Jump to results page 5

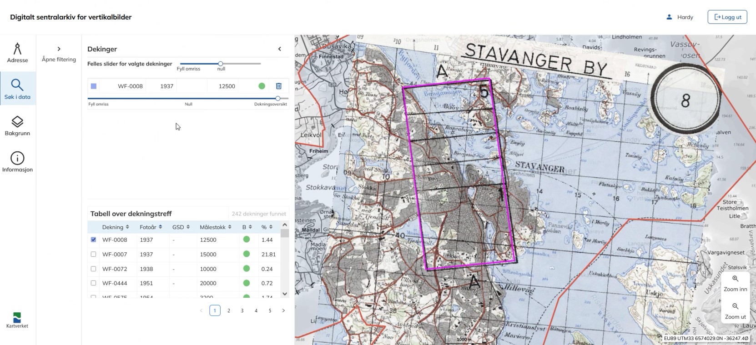click(270, 310)
